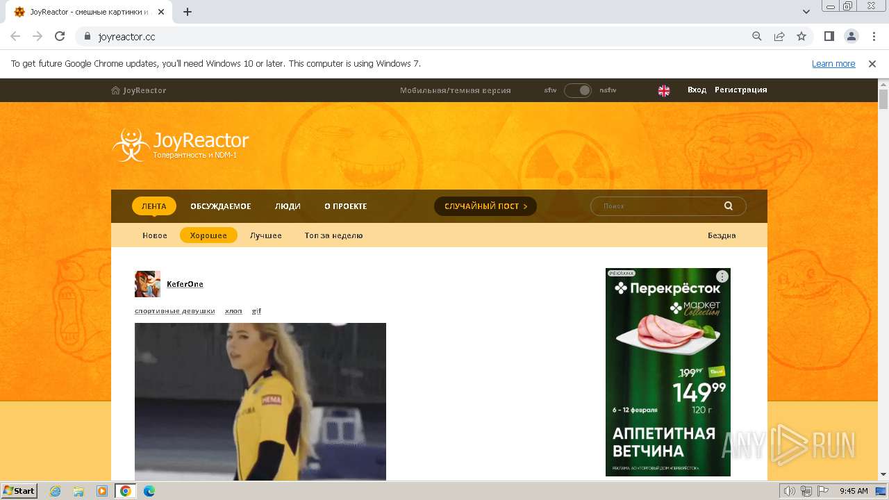
Task: Click the Action Center flag tray icon
Action: (x=822, y=491)
